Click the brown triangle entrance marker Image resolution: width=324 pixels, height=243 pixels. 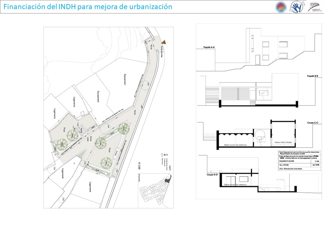[x=164, y=42]
